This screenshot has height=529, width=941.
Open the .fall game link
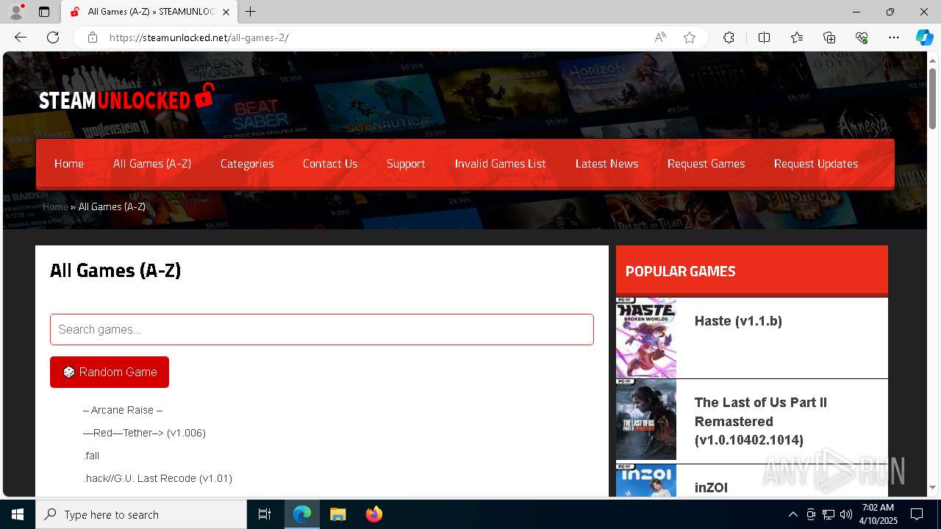coord(91,456)
